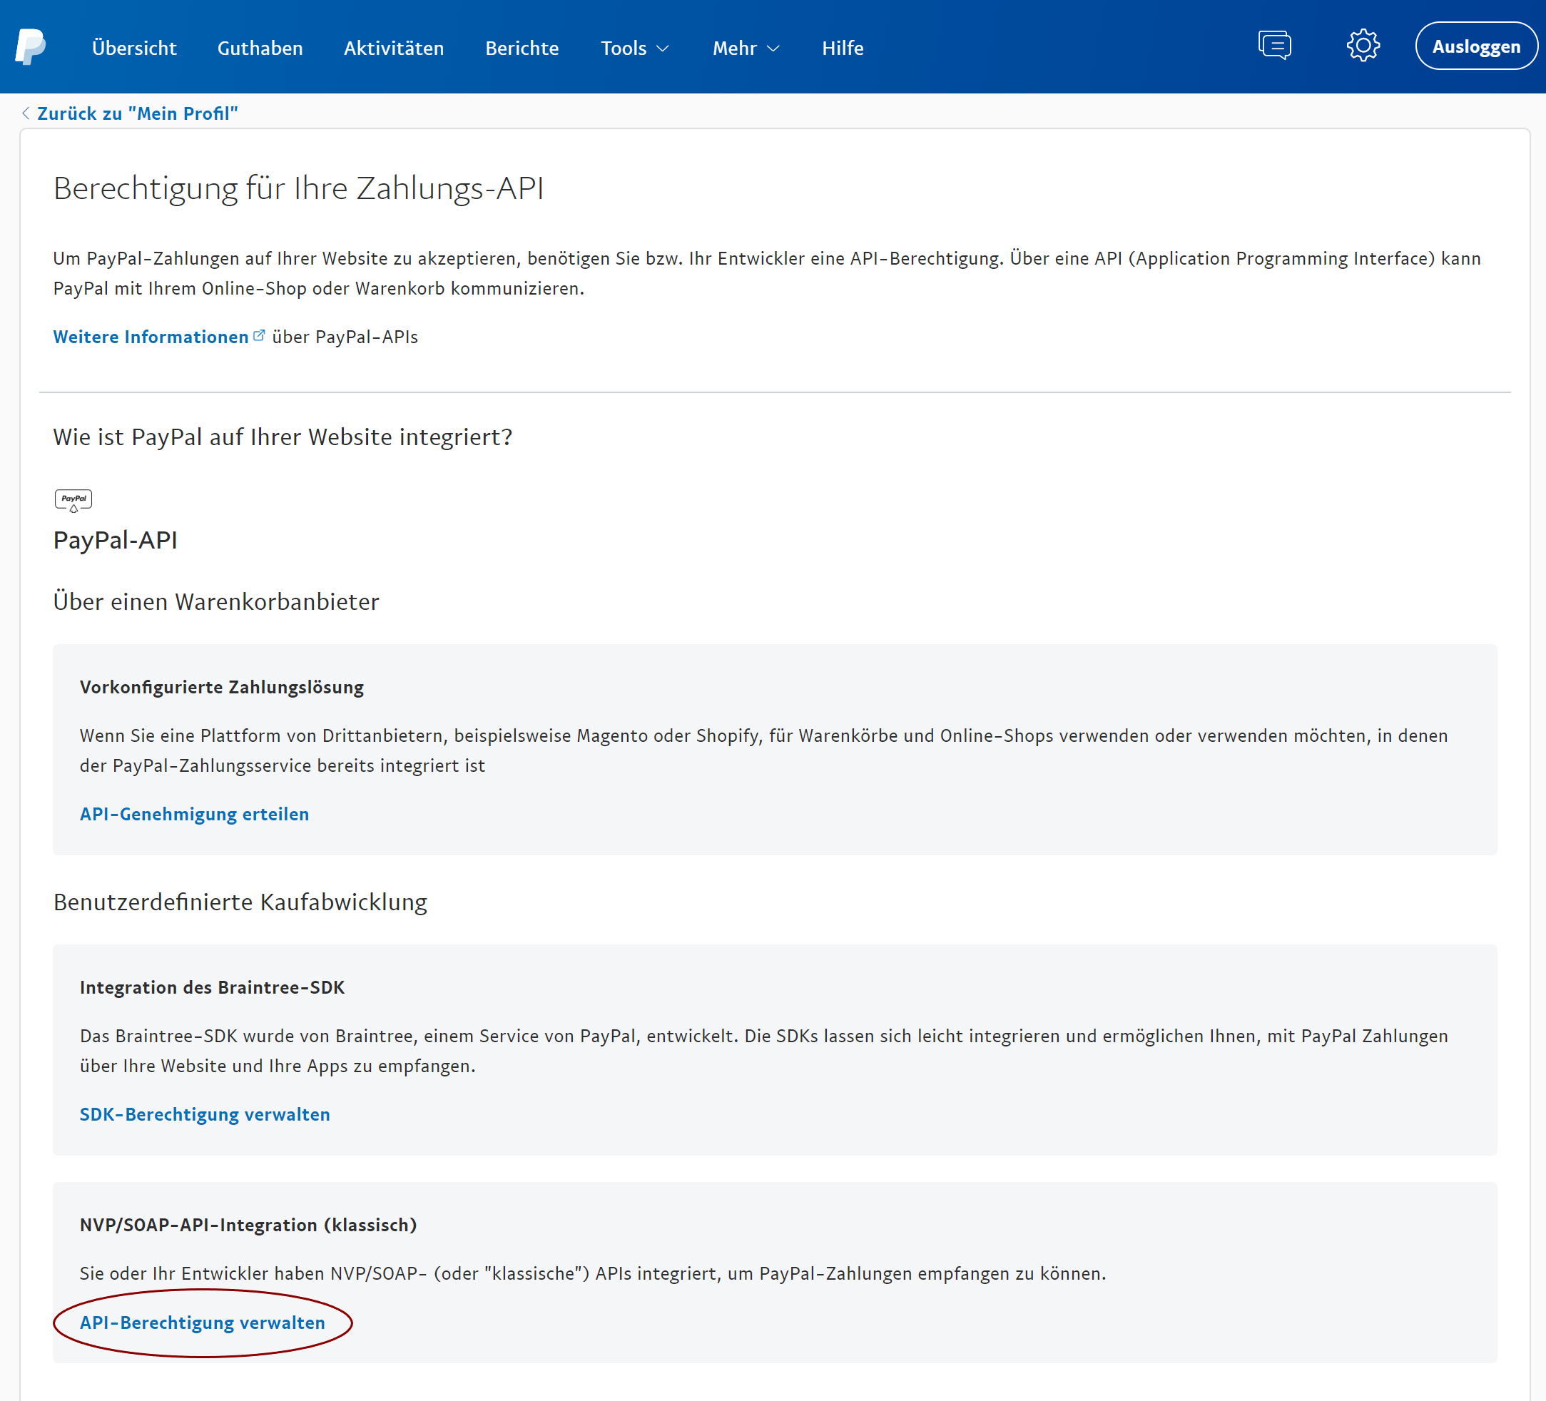Open the Hilfe menu item
Viewport: 1546px width, 1401px height.
coord(842,49)
